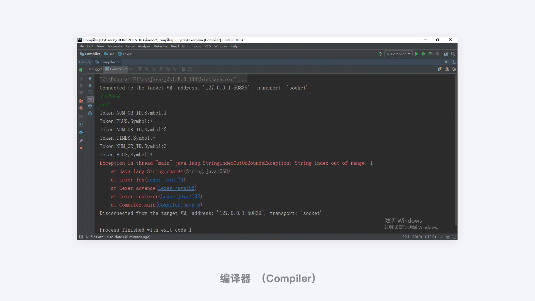The image size is (535, 301).
Task: Click the Step Into icon
Action: [x=147, y=69]
